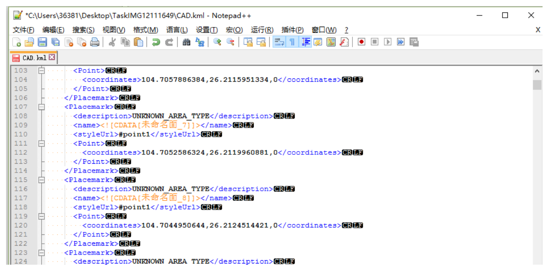Click the 未命名面_7 CDATA name text
The width and height of the screenshot is (547, 276).
point(165,125)
